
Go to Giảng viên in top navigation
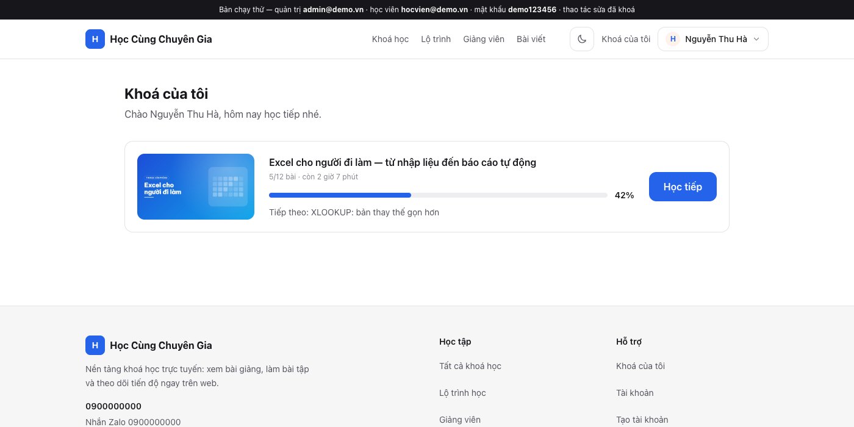coord(484,39)
